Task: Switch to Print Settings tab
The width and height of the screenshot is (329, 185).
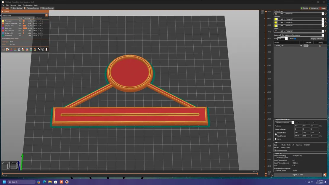Action: pyautogui.click(x=16, y=8)
